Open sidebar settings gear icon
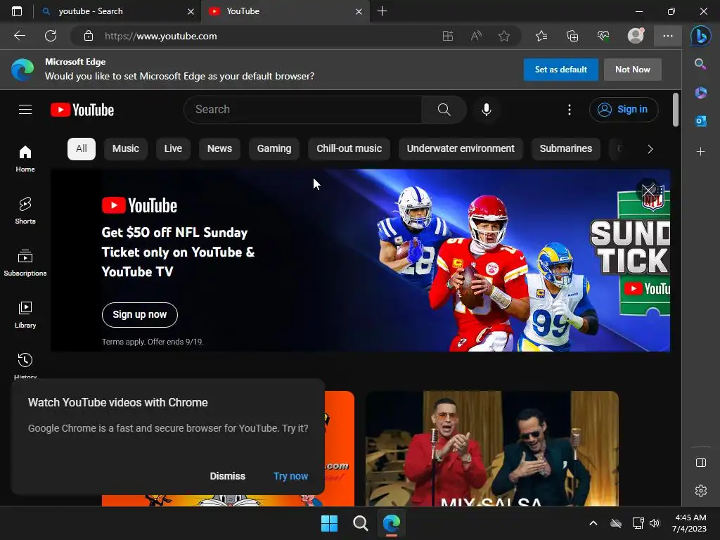 701,491
